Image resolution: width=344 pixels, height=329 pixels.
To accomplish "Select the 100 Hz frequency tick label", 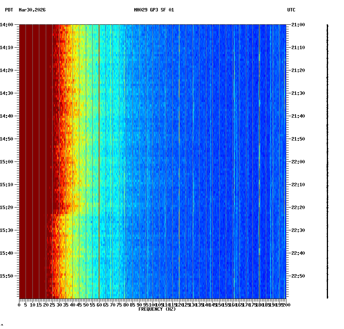I will coord(153,305).
